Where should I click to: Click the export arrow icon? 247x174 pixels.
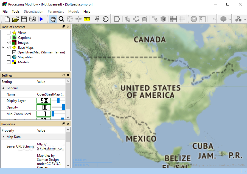pos(117,19)
